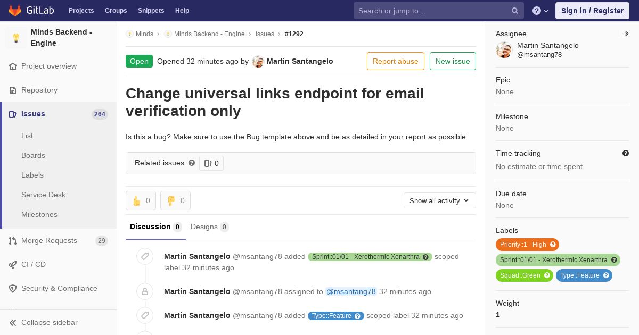Open Milestones sidebar item
Screen dimensions: 639x335
(39, 214)
